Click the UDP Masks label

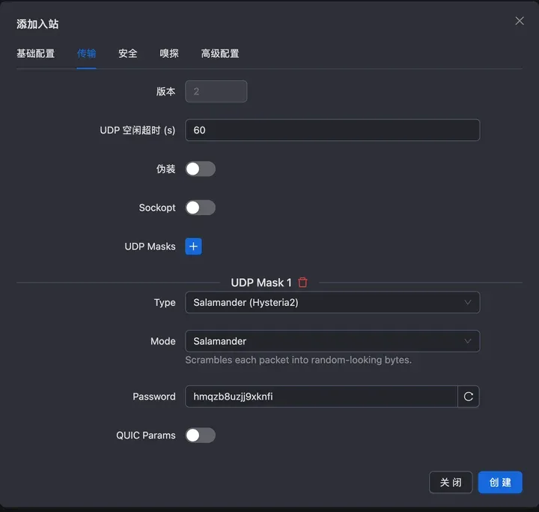[x=150, y=247]
